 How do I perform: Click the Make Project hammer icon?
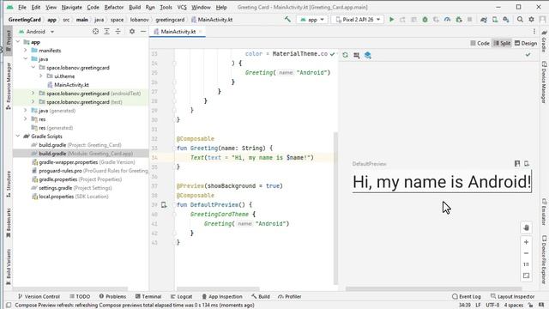(287, 20)
